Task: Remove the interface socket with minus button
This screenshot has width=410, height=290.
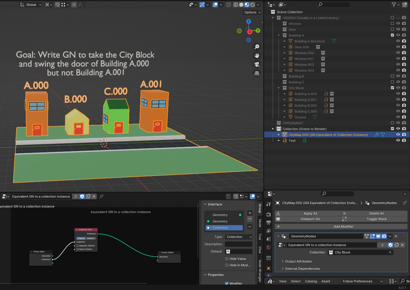Action: [250, 219]
